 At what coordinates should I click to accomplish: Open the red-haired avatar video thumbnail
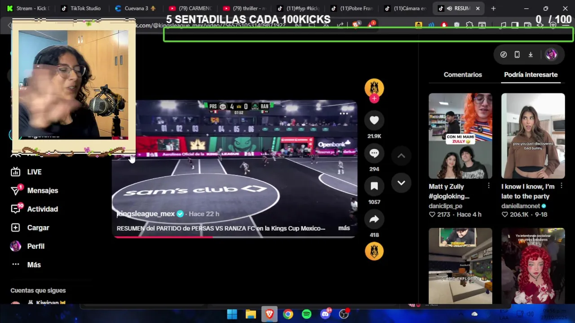533,266
